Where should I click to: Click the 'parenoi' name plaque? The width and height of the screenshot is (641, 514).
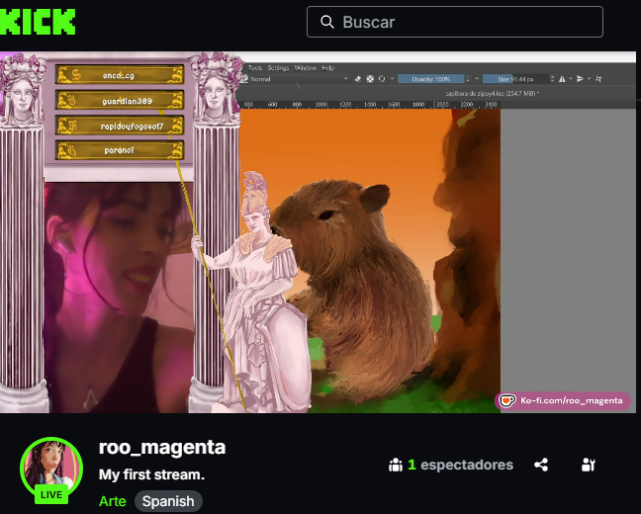coord(120,150)
